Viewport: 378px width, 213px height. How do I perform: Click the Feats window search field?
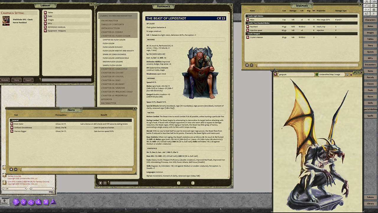tap(77, 170)
